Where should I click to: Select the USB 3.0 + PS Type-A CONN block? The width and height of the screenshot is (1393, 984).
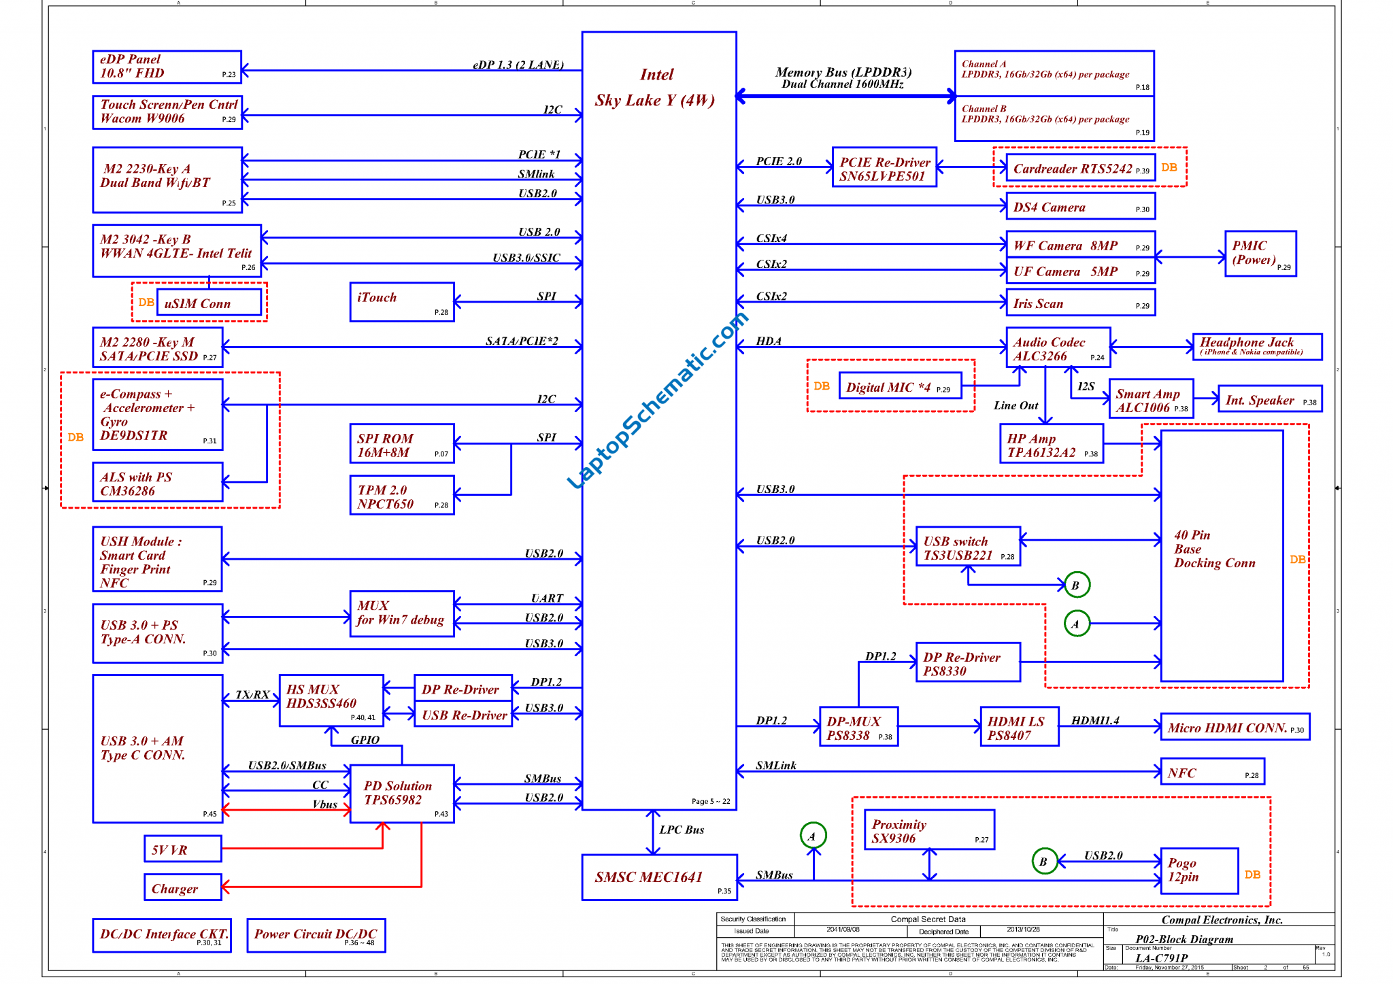157,633
